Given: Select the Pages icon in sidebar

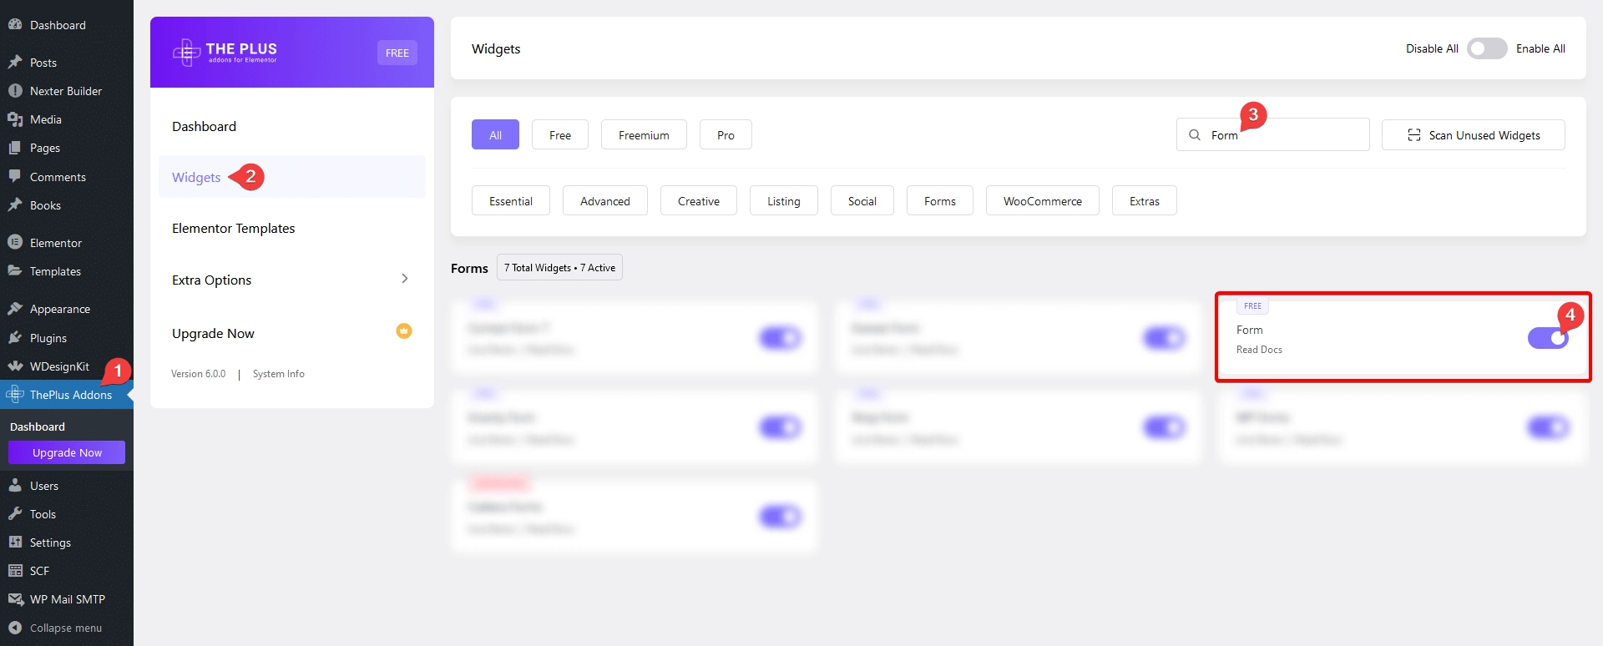Looking at the screenshot, I should [15, 148].
